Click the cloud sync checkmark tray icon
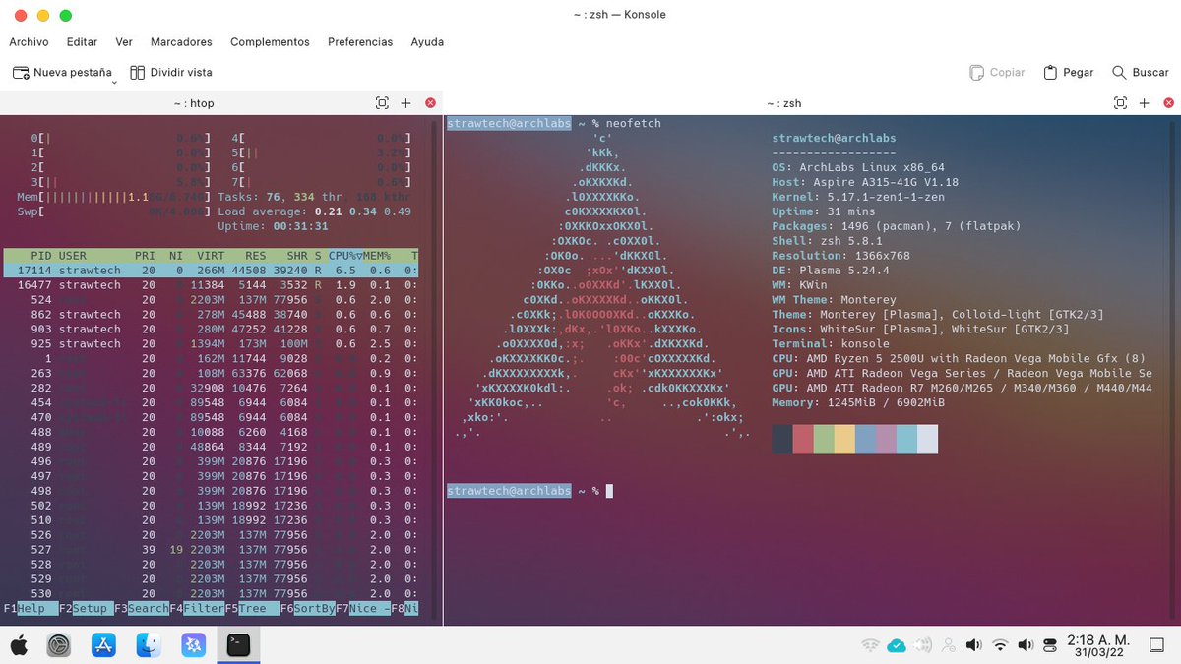1181x664 pixels. pyautogui.click(x=897, y=645)
